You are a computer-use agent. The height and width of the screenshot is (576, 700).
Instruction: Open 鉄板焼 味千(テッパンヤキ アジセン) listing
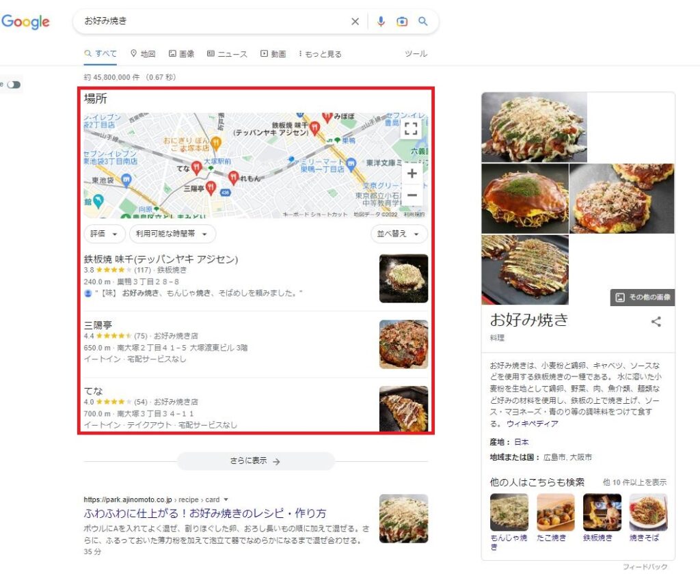point(161,259)
